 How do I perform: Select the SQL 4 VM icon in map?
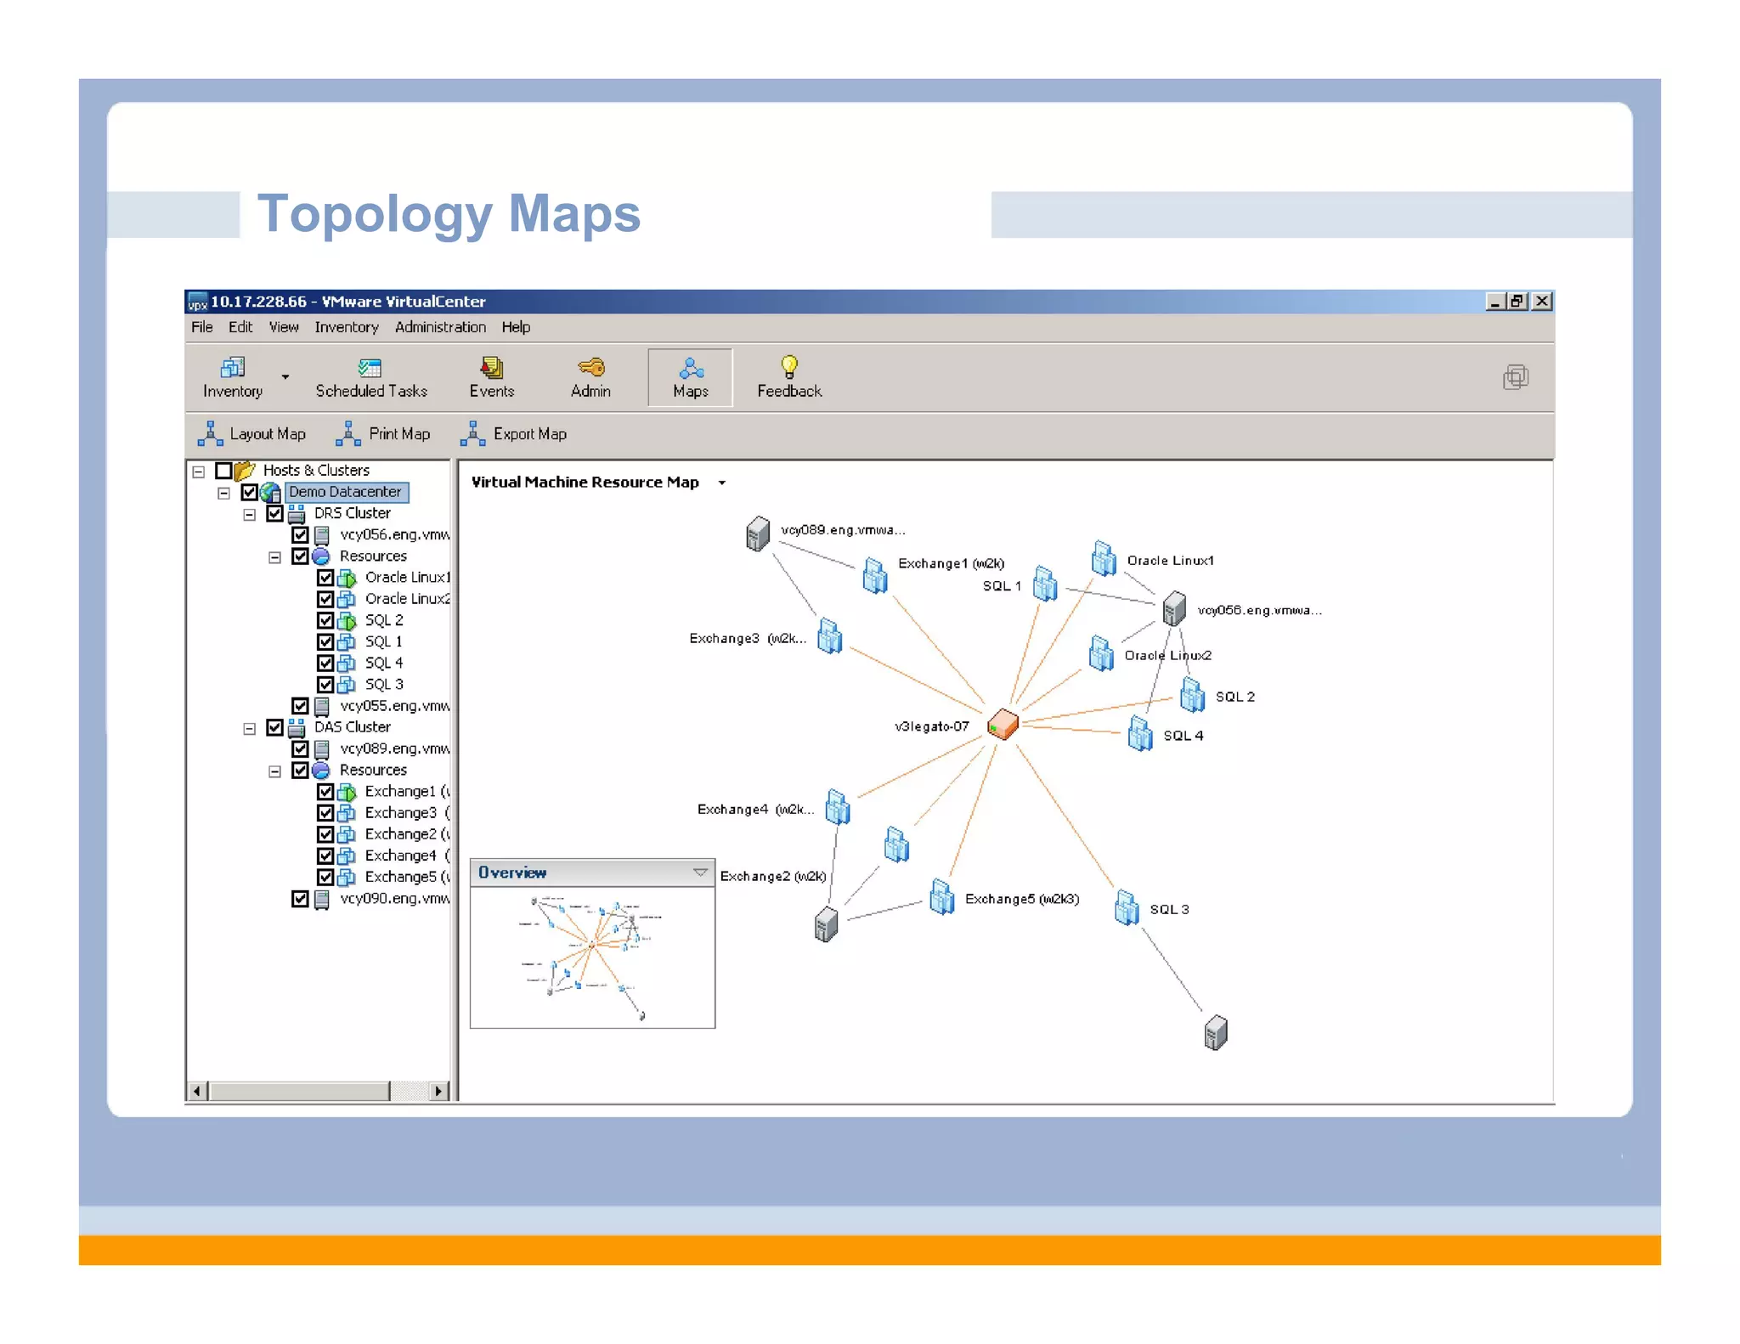(x=1140, y=733)
